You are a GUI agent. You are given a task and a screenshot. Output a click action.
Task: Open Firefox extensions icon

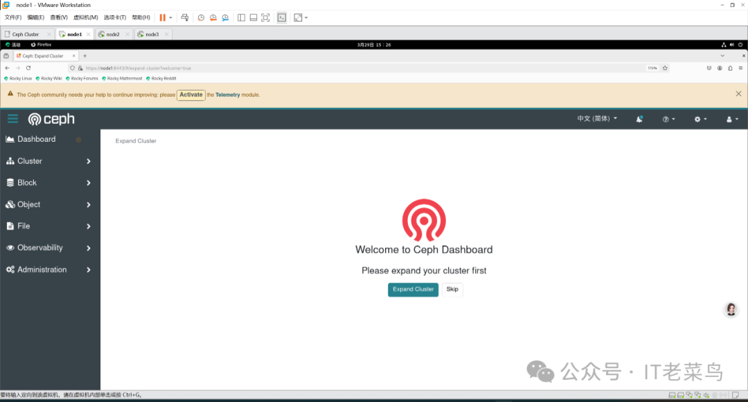point(730,68)
